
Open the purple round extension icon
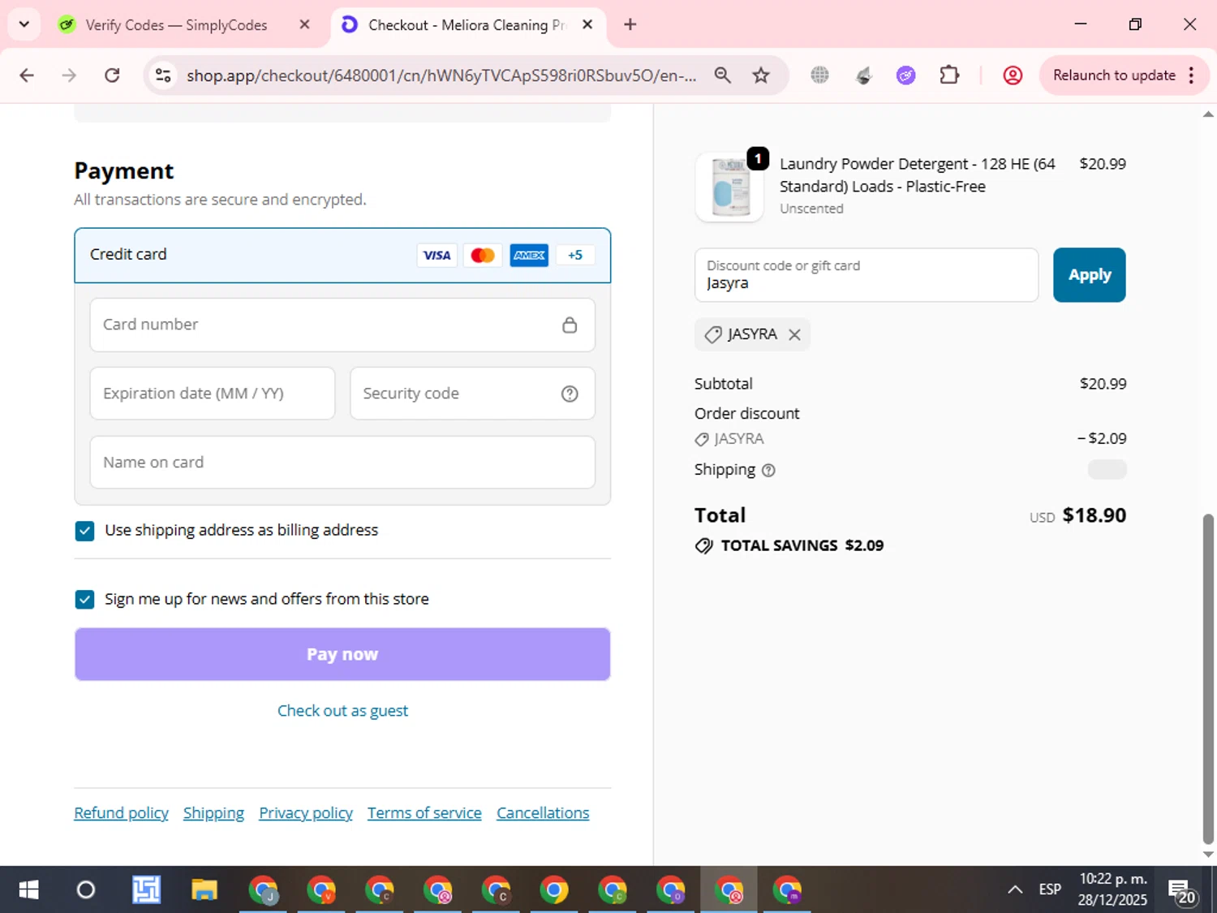(x=905, y=75)
